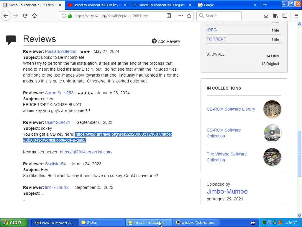Viewport: 302px width, 227px height.
Task: Open a new tab with plus button
Action: tap(265, 5)
